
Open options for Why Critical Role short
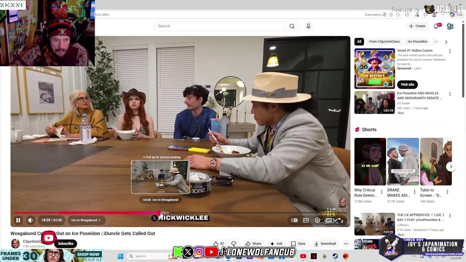382,192
